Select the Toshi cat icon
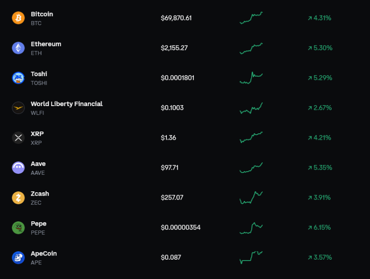This screenshot has height=279, width=370. pos(18,78)
